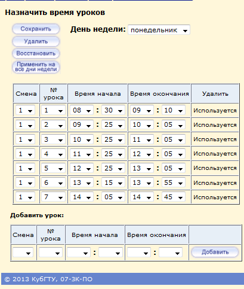Open the lesson number dropdown showing 7
Image resolution: width=244 pixels, height=289 pixels.
point(53,197)
